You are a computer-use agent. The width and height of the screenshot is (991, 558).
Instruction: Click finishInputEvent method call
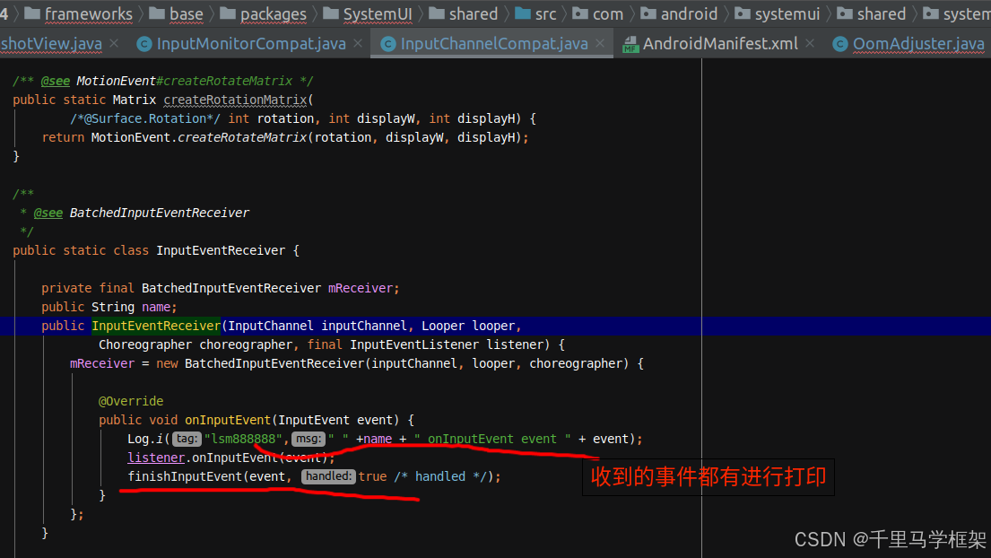pos(185,476)
